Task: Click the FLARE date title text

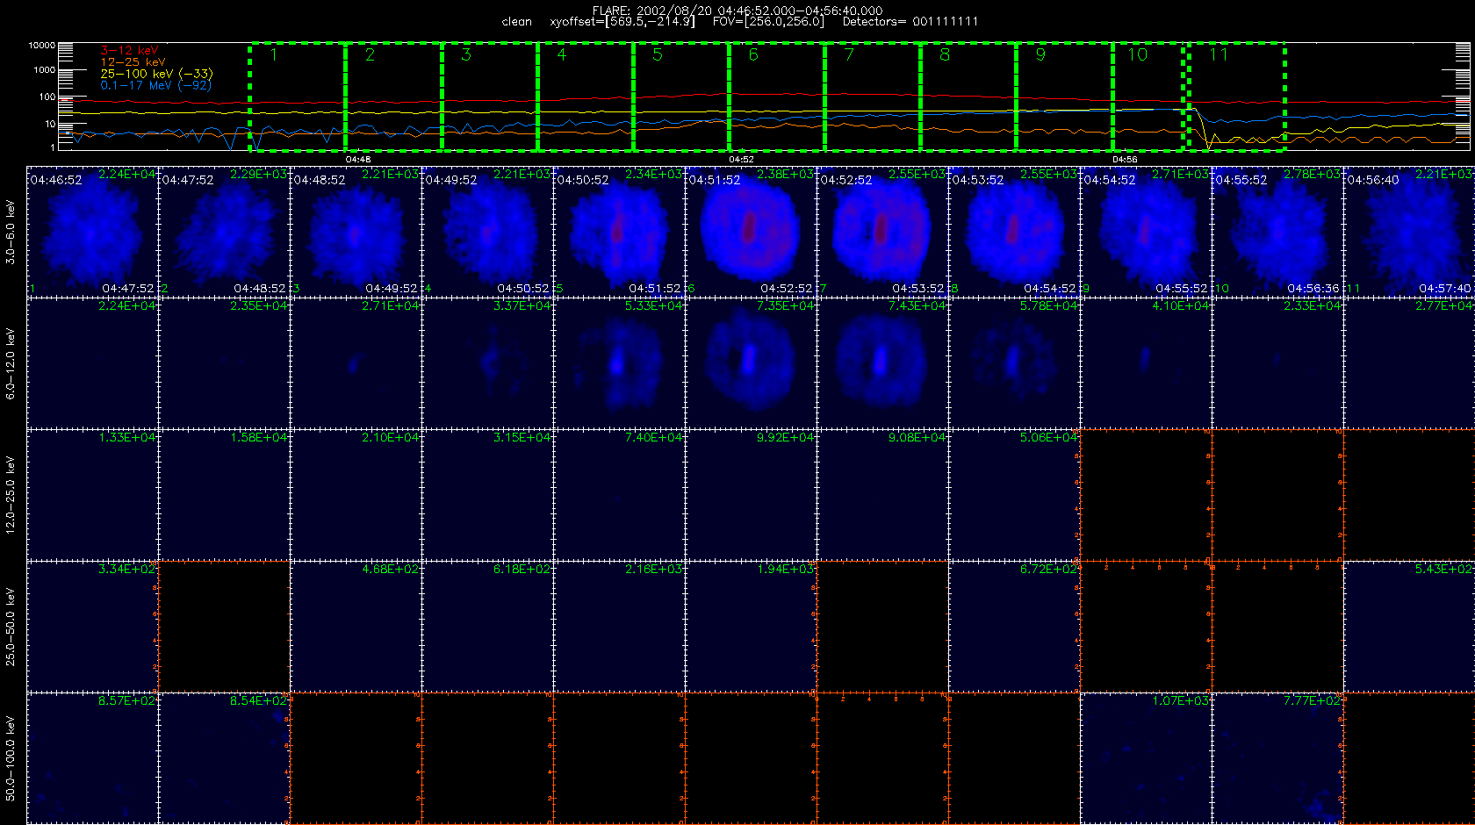Action: point(737,11)
